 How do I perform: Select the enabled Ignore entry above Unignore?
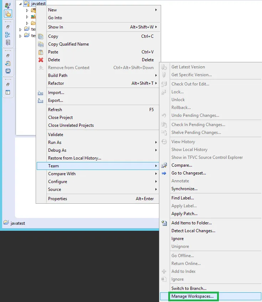click(x=211, y=239)
